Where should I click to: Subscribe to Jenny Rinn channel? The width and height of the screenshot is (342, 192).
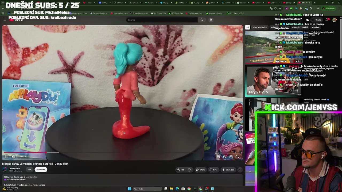(41, 170)
